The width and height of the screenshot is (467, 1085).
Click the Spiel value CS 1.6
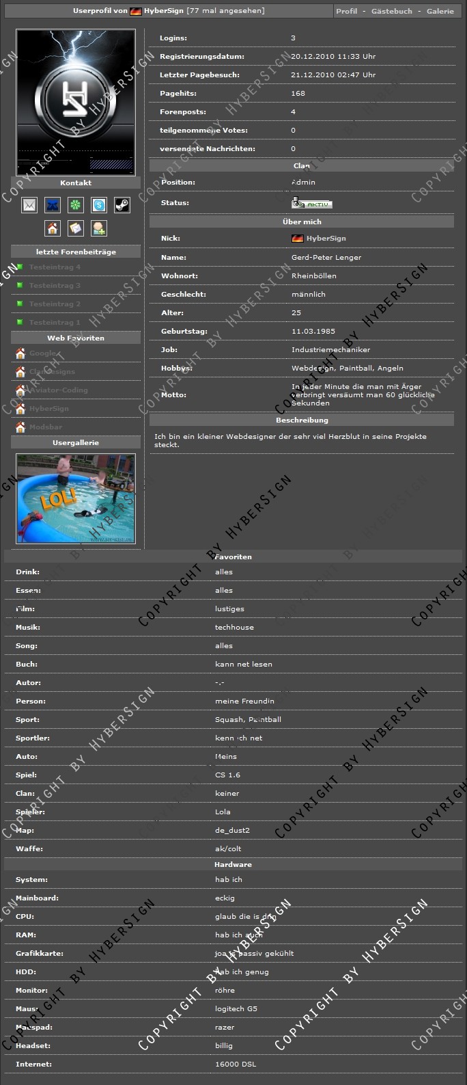[x=227, y=775]
